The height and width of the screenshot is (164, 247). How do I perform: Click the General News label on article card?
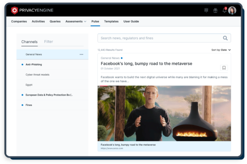click(x=110, y=58)
